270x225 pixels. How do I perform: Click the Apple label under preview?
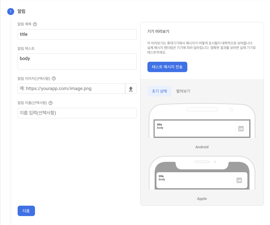click(202, 199)
